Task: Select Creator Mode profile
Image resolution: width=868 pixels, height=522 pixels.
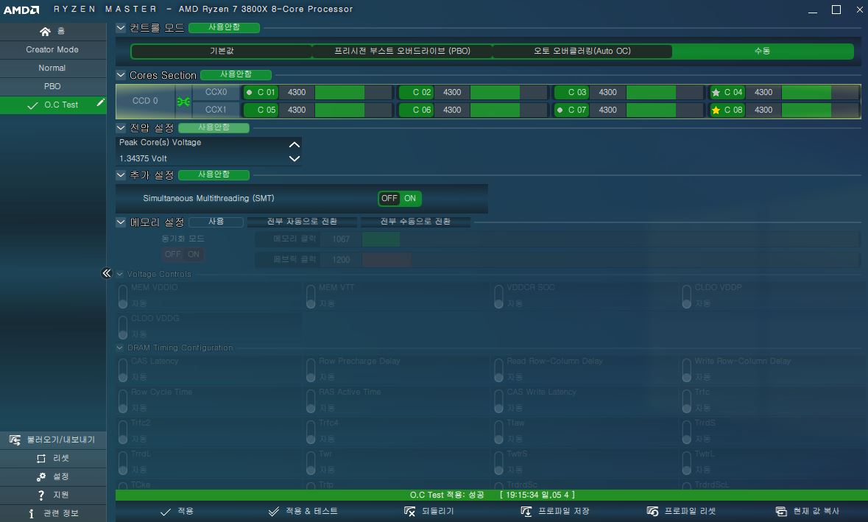Action: tap(52, 50)
